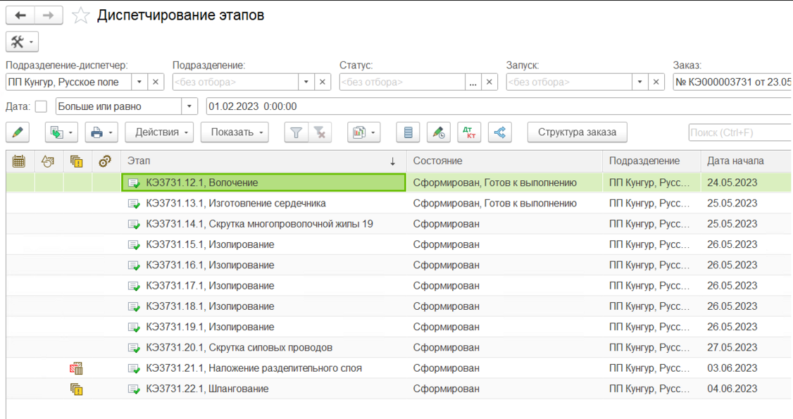
Task: Expand the Запуск filter dropdown arrow
Action: coord(639,82)
